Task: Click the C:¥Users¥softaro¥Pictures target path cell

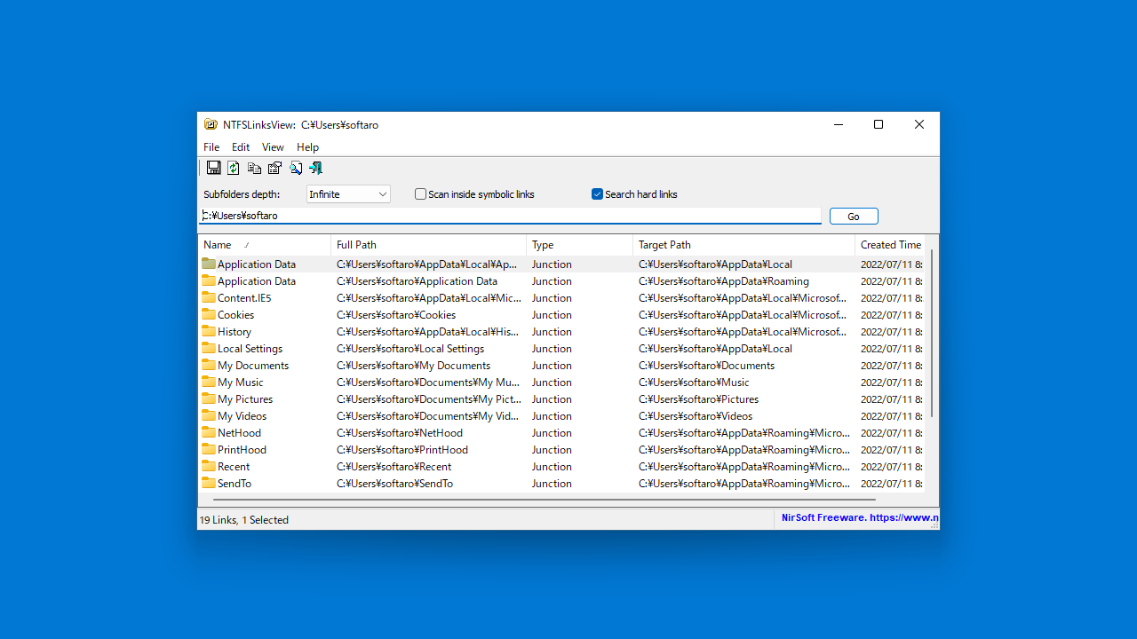Action: click(698, 399)
